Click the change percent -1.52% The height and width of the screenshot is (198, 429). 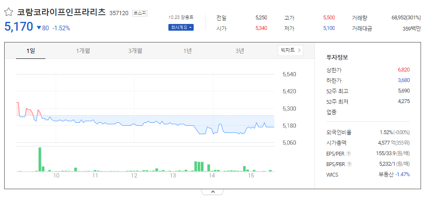[61, 28]
